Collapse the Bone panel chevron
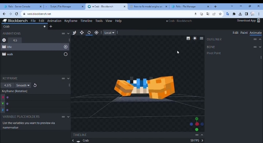This screenshot has height=143, width=263. pyautogui.click(x=260, y=47)
